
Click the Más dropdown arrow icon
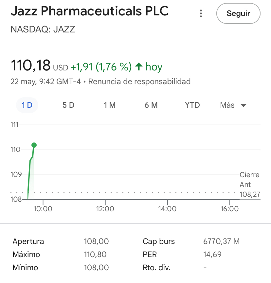(244, 105)
